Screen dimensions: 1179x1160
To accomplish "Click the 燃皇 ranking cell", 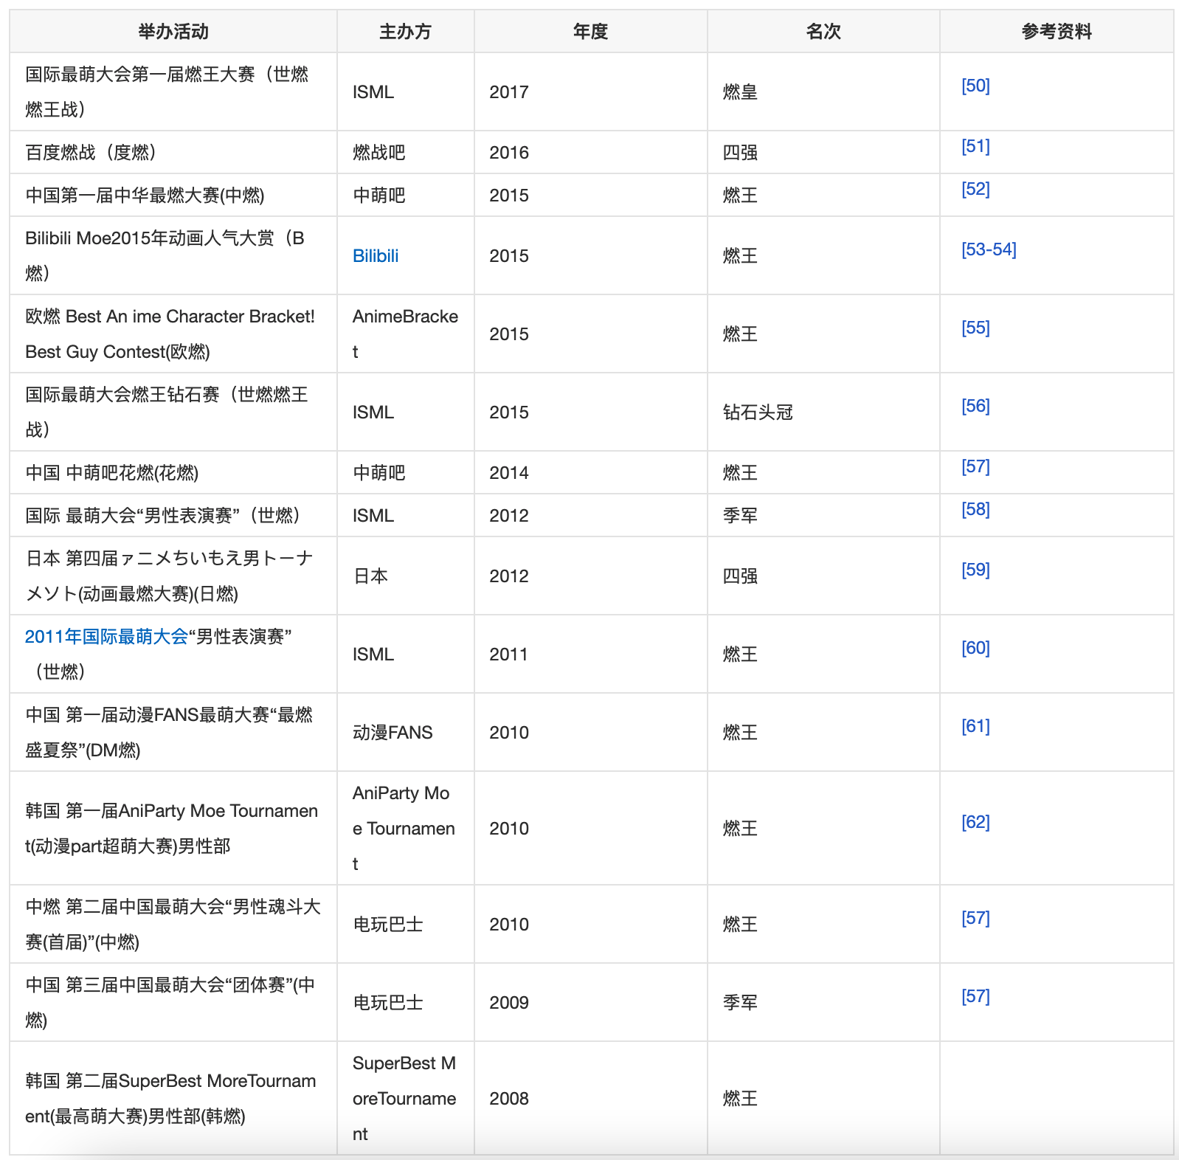I will [740, 92].
